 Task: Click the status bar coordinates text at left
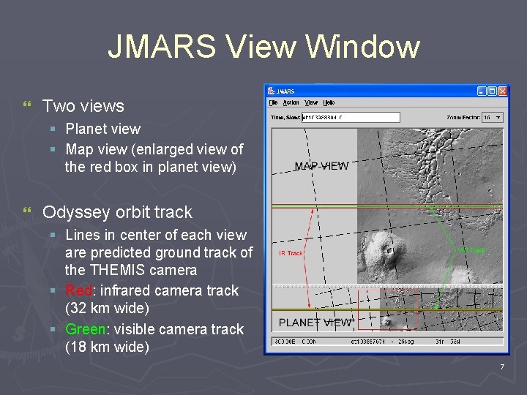(x=296, y=342)
